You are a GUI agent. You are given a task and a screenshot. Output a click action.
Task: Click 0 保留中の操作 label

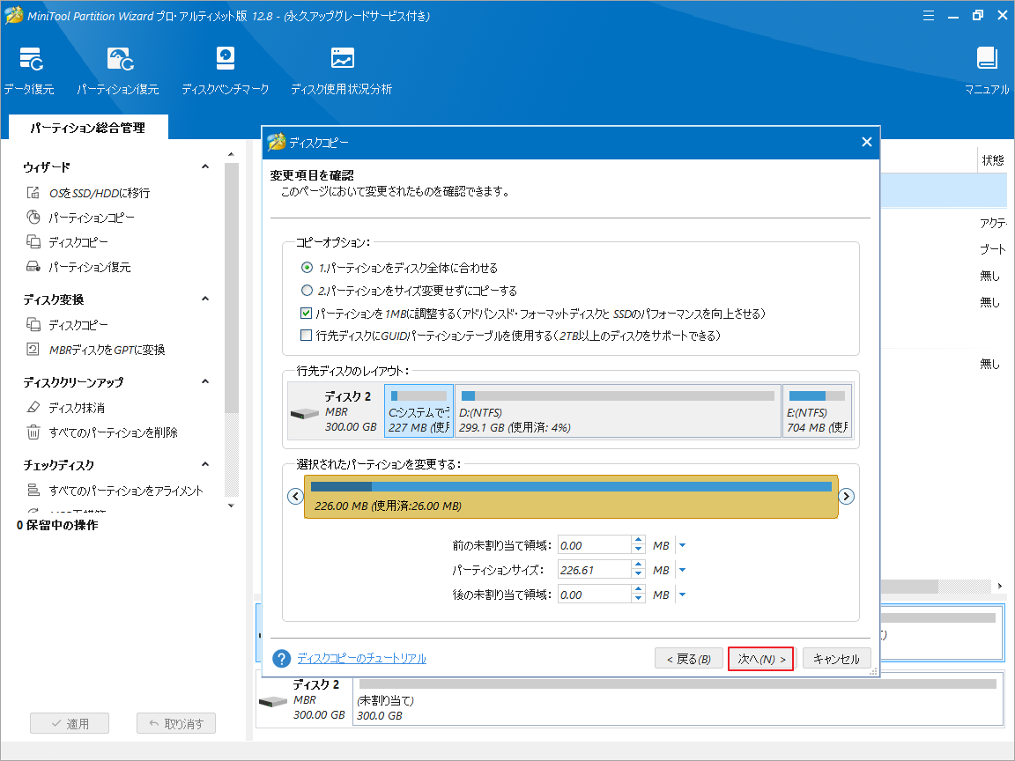[x=57, y=525]
